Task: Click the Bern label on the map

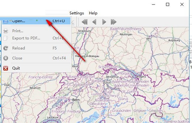Action: tap(76, 100)
